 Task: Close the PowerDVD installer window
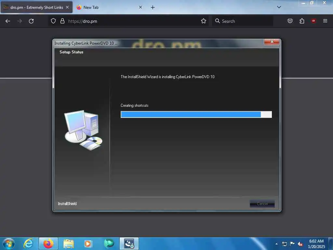point(272,42)
